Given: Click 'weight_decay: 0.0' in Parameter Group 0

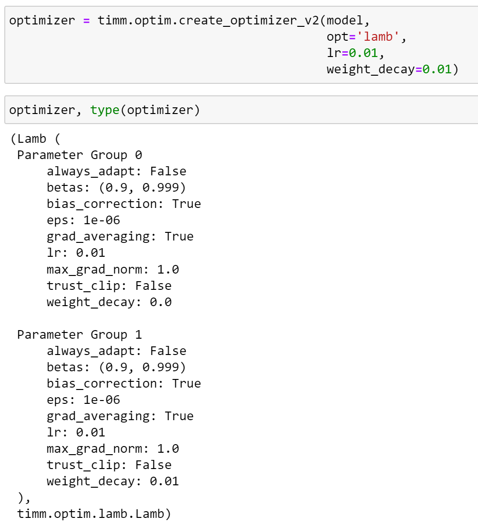Looking at the screenshot, I should tap(109, 302).
